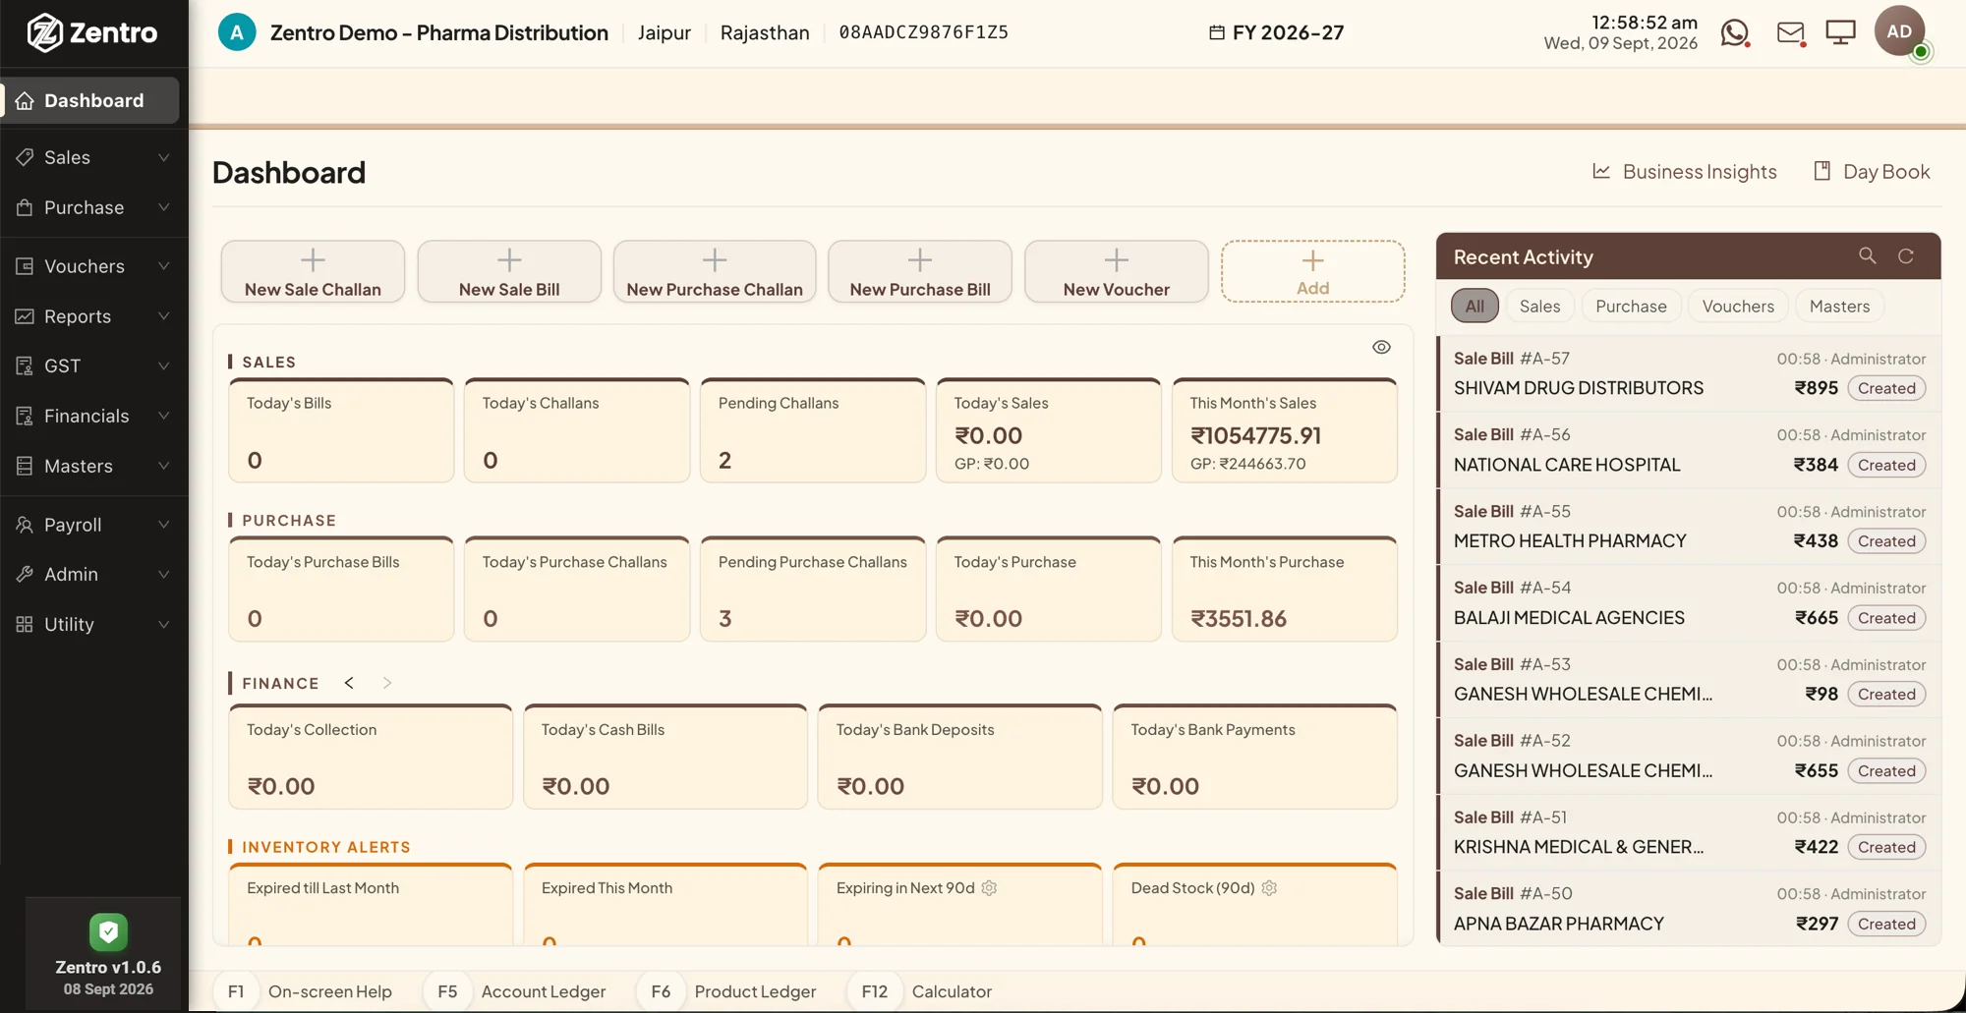This screenshot has width=1966, height=1013.
Task: Expand the Purchase menu chevron
Action: (x=164, y=207)
